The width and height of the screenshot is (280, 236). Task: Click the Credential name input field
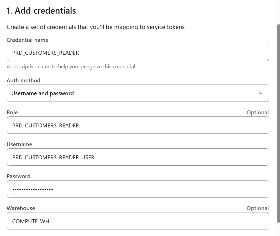coord(138,53)
